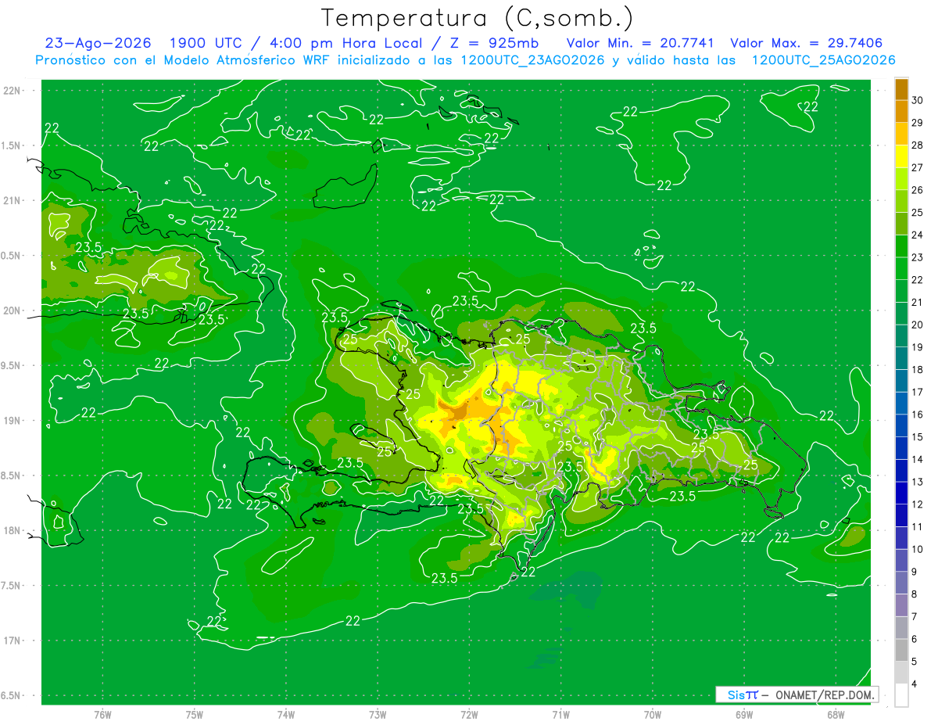Click the longitude axis label 75W

pyautogui.click(x=195, y=715)
